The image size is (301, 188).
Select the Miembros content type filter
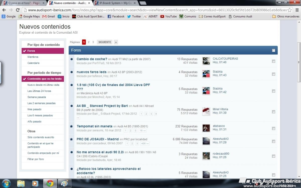pos(33,57)
